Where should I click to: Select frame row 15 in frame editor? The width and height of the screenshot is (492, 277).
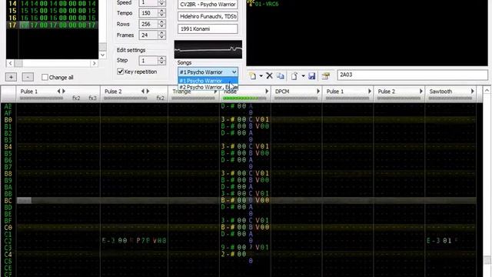point(52,11)
